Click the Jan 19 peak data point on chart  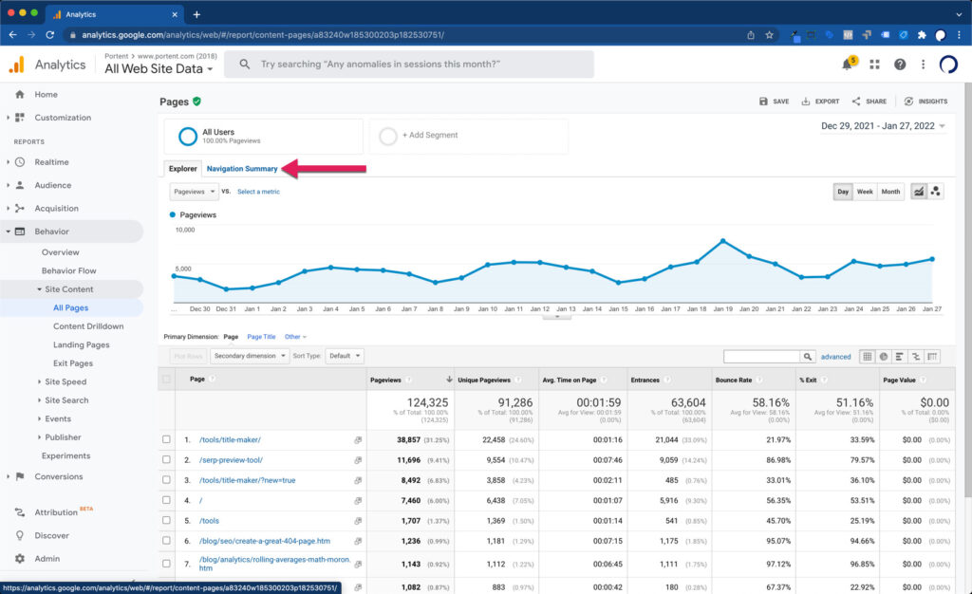723,241
